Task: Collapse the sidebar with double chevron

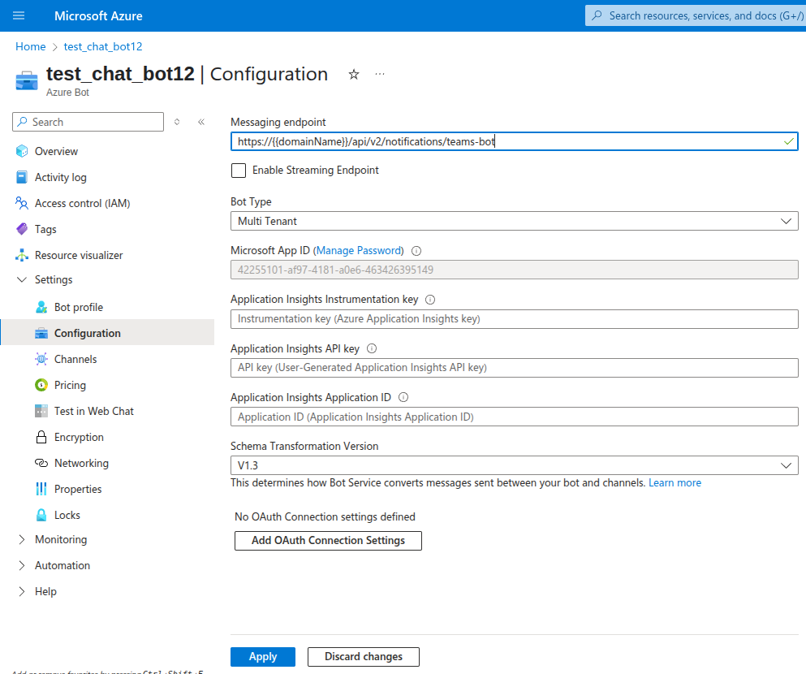Action: 201,122
